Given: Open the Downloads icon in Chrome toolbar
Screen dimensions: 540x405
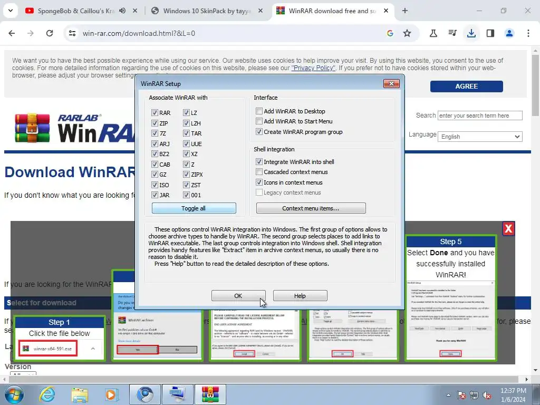Looking at the screenshot, I should click(x=471, y=33).
